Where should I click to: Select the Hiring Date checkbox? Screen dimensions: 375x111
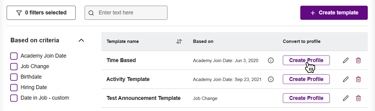coord(14,88)
